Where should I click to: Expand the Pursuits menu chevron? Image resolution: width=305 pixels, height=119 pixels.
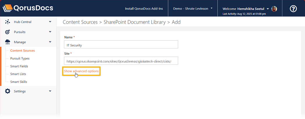click(50, 32)
